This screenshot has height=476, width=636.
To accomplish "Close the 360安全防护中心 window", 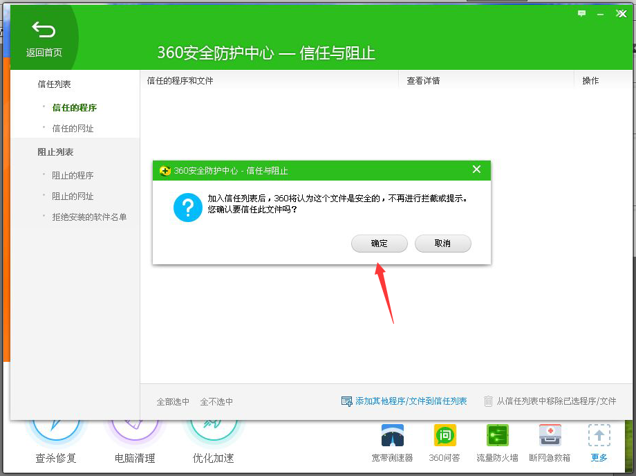I will click(x=621, y=14).
